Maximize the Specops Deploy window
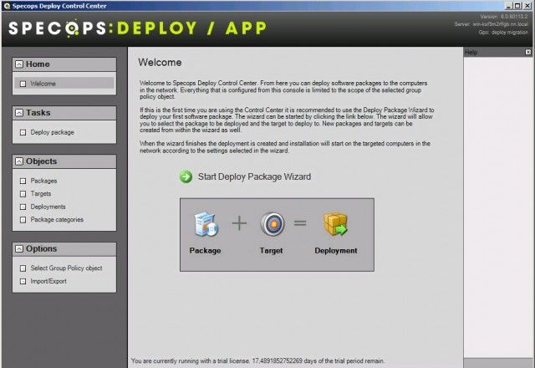This screenshot has height=368, width=535. [x=517, y=6]
